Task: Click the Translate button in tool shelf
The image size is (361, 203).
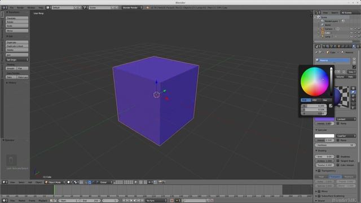Action: click(17, 18)
